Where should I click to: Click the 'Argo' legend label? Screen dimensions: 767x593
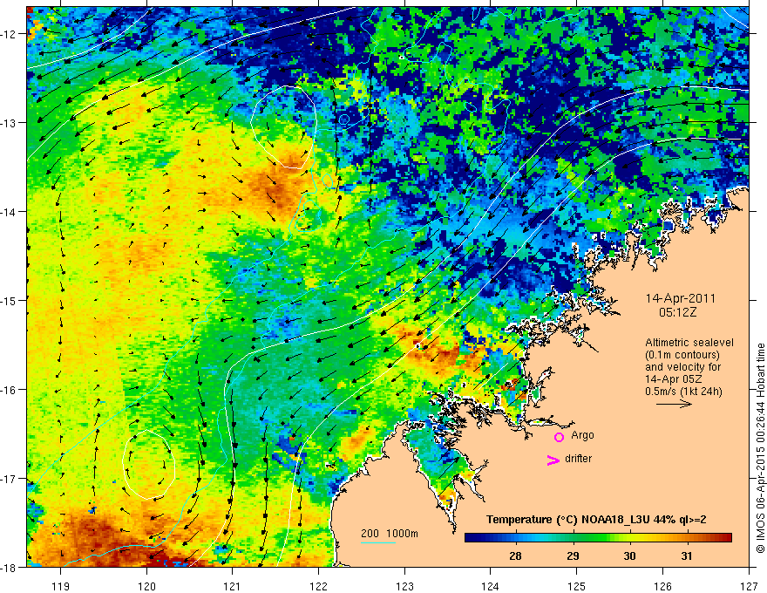(x=582, y=435)
